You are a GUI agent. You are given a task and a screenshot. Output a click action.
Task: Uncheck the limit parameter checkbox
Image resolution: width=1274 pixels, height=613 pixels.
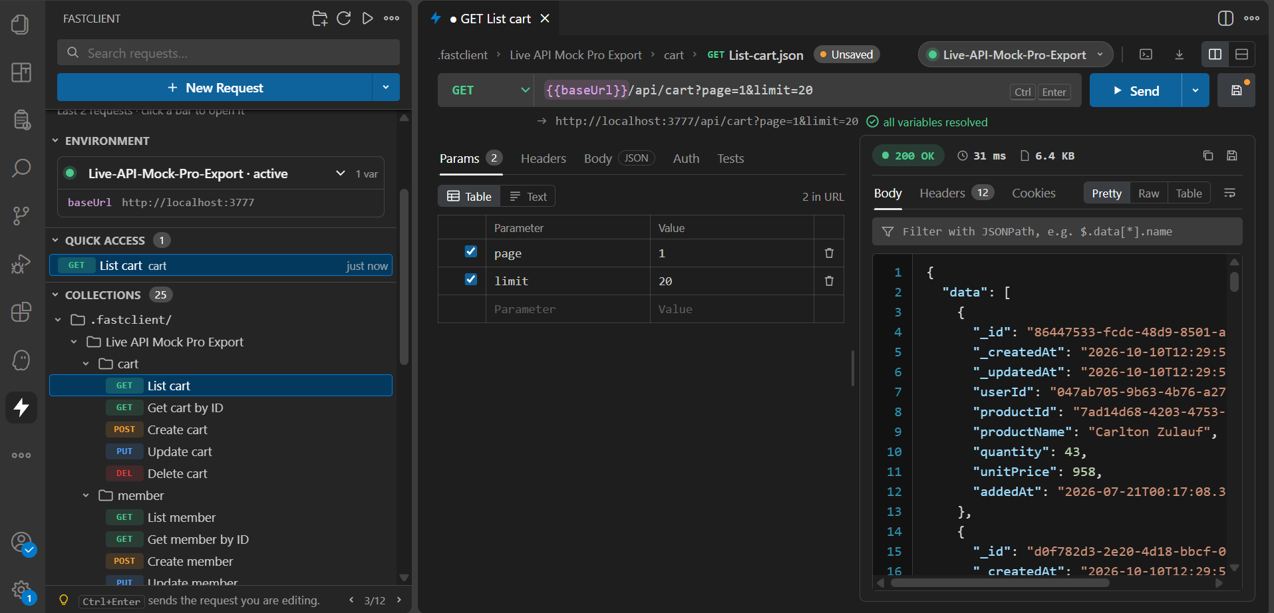[x=471, y=279]
